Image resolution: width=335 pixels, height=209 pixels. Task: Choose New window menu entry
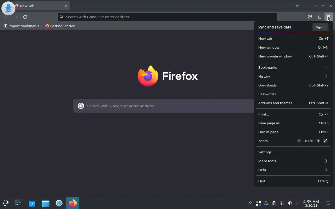point(293,47)
